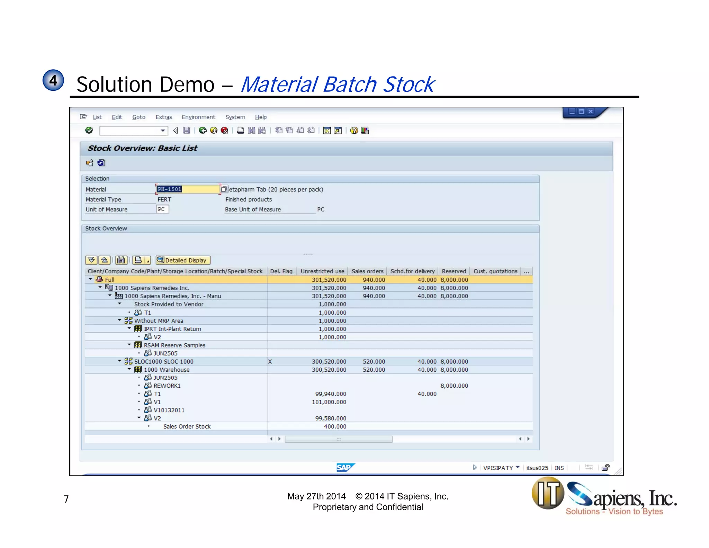This screenshot has height=548, width=709.
Task: Click the Collapse subtree button in Stock Overview
Action: [105, 260]
